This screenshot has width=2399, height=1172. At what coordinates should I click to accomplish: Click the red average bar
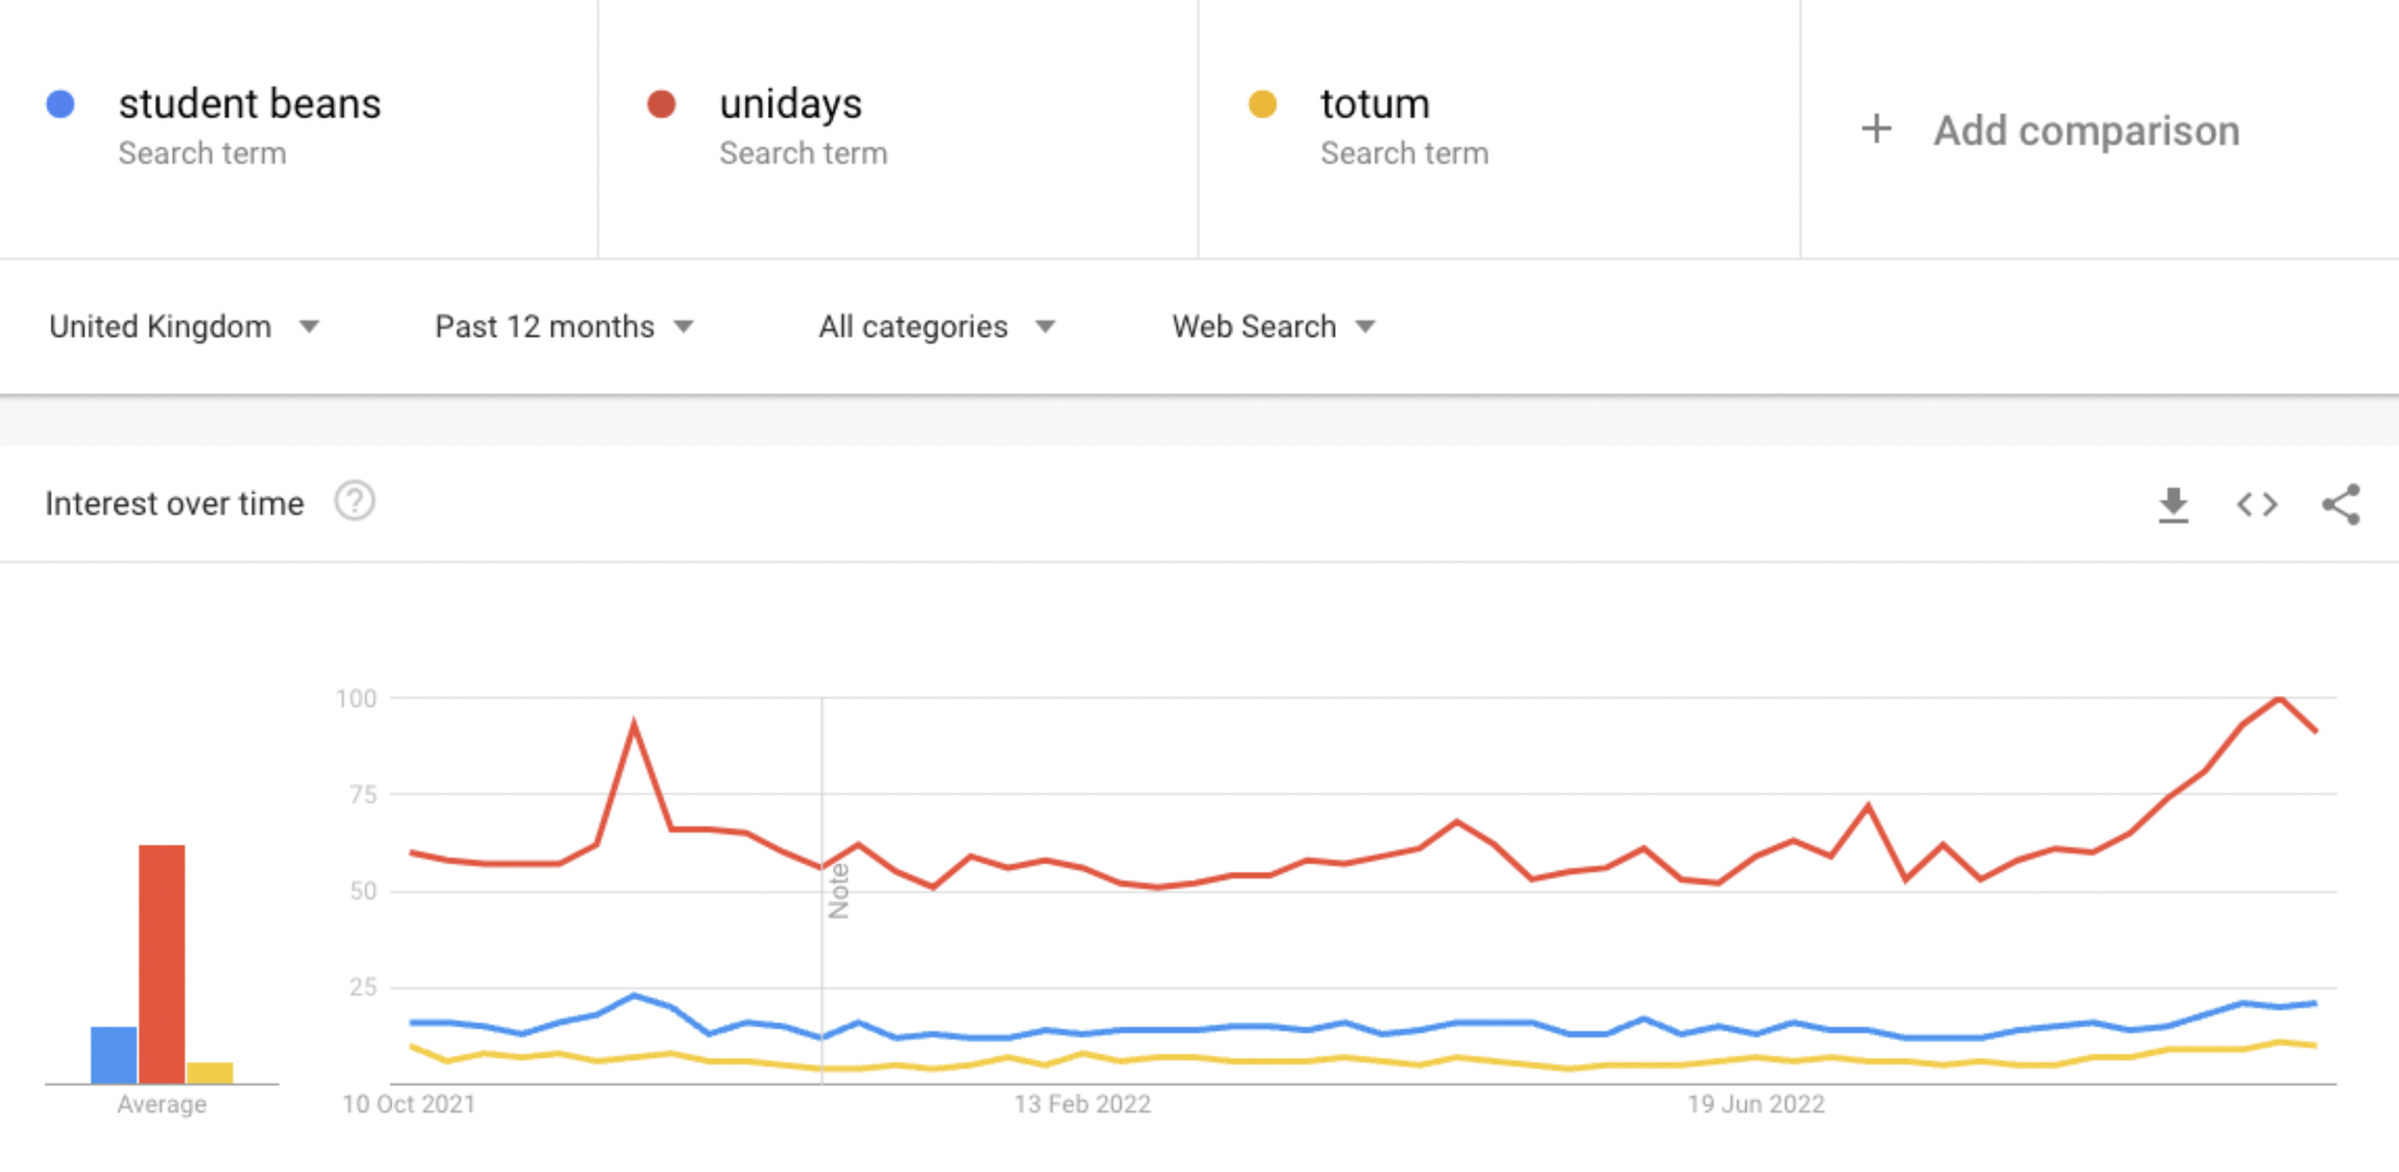pyautogui.click(x=162, y=964)
